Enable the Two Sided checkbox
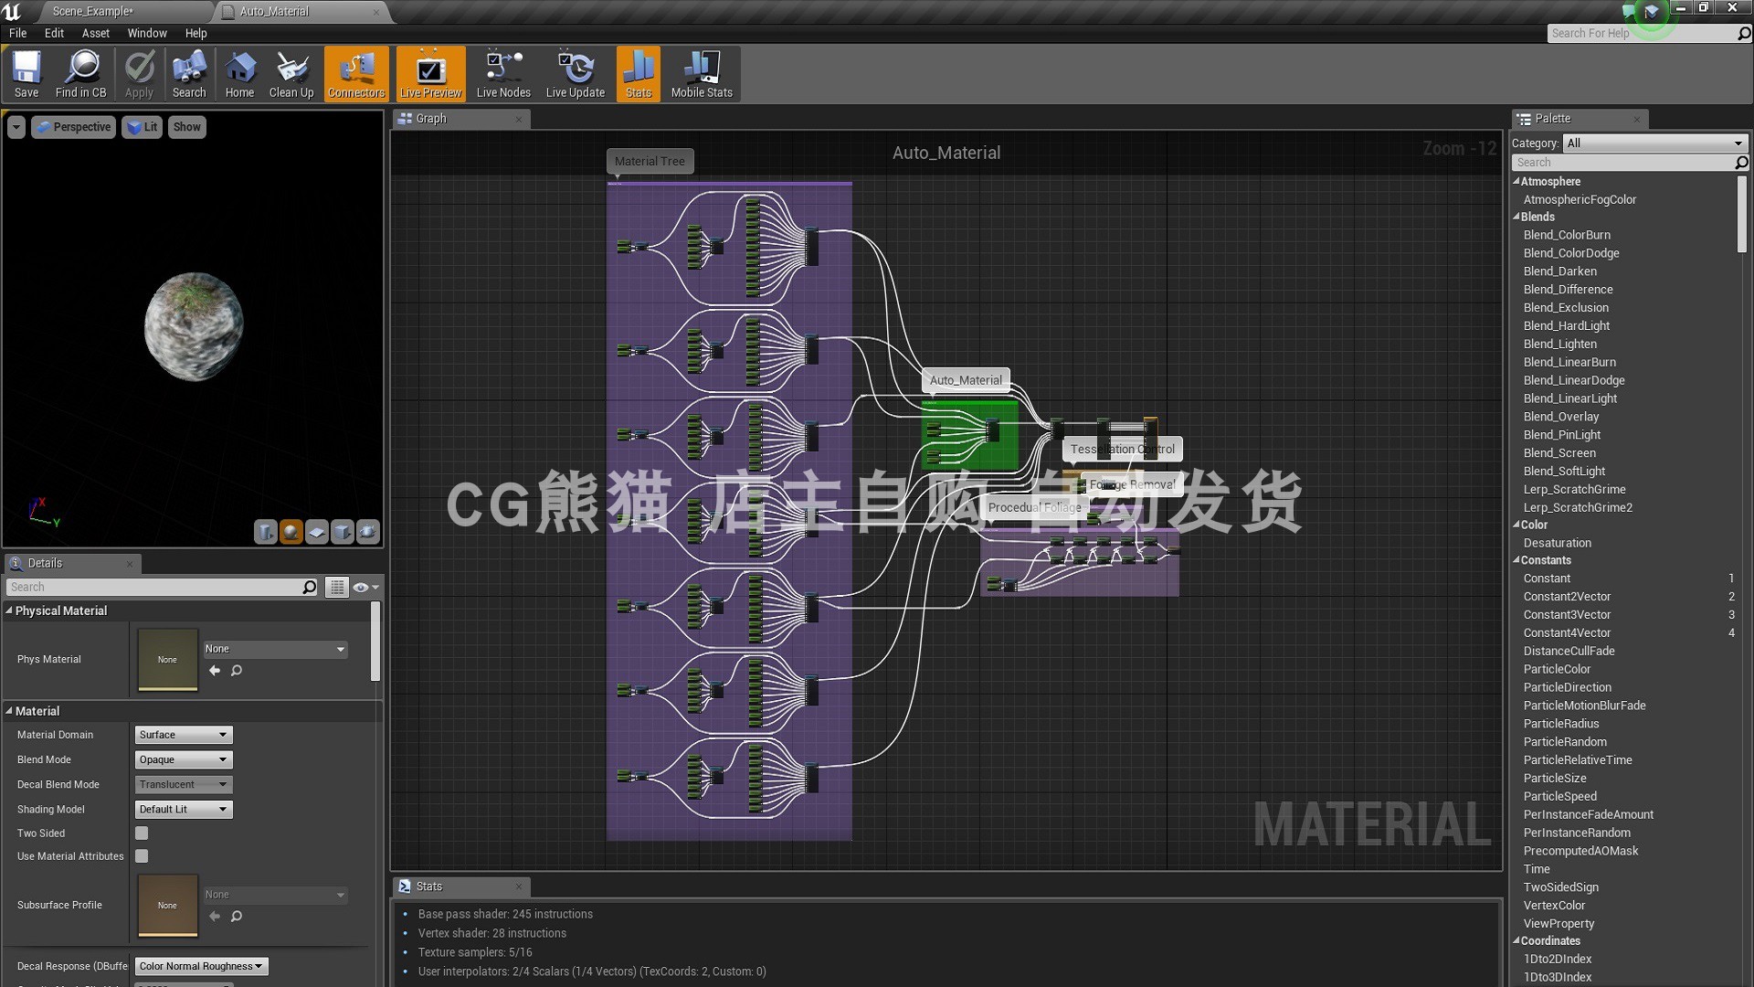 point(142,833)
